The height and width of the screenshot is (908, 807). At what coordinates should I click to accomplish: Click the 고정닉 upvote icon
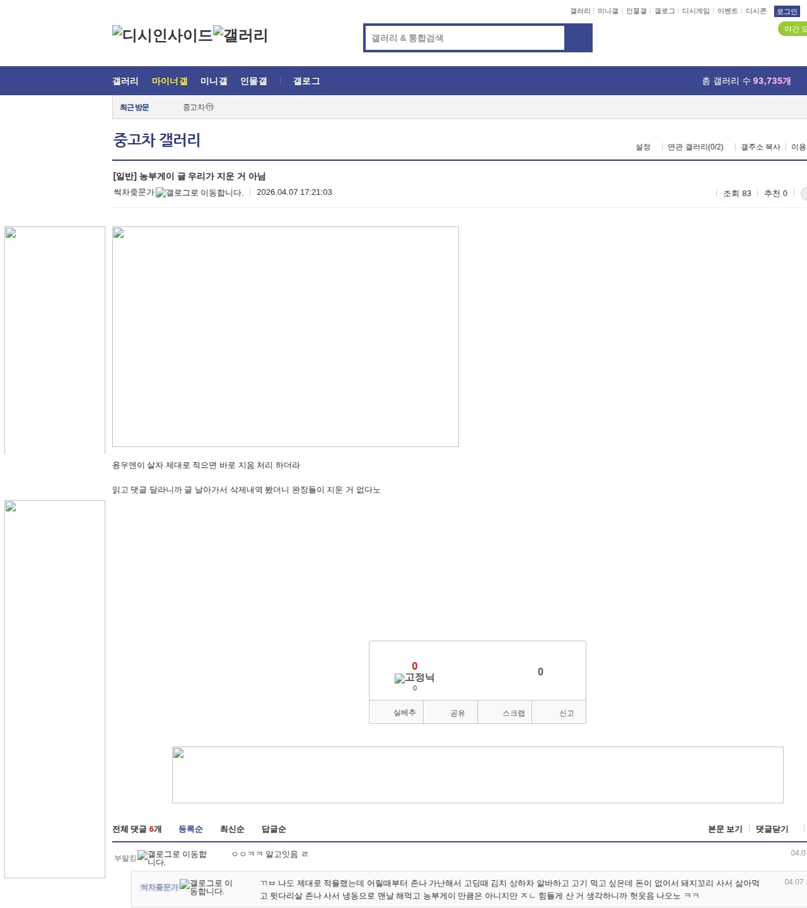[414, 678]
